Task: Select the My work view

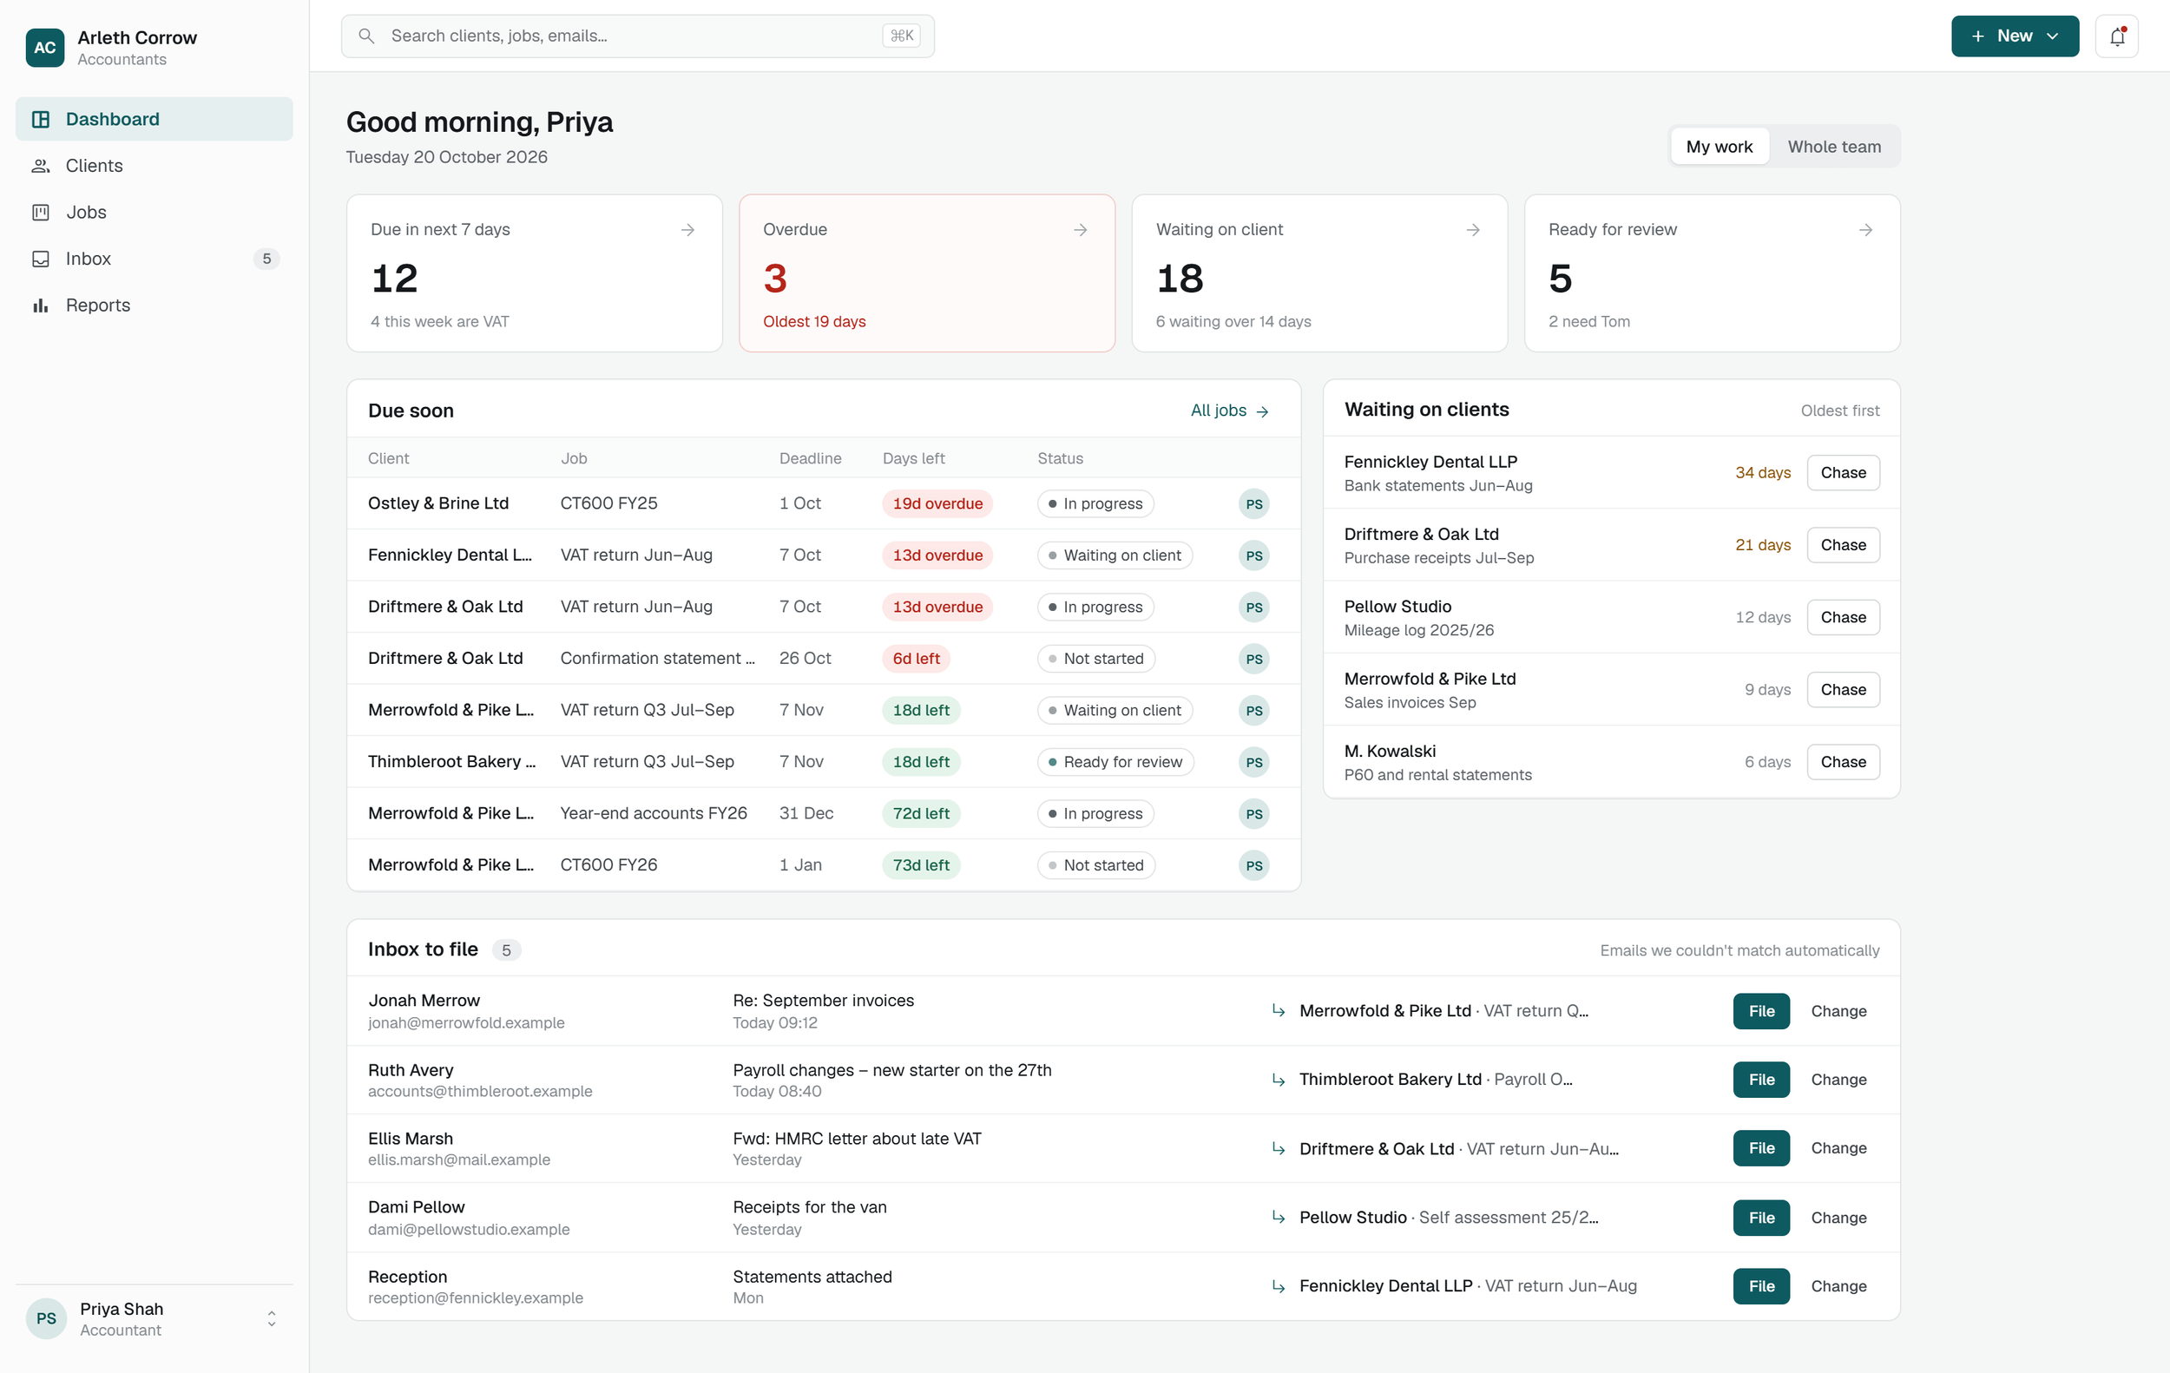Action: coord(1719,146)
